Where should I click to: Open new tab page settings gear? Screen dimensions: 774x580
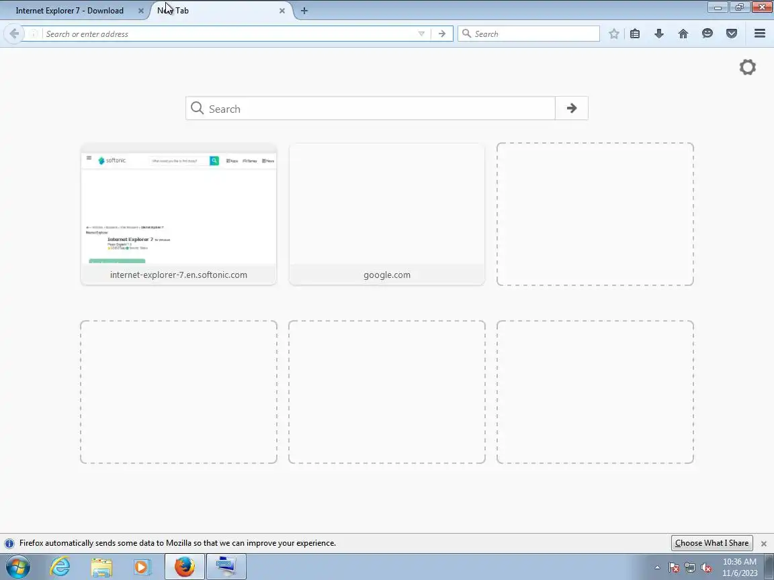747,67
